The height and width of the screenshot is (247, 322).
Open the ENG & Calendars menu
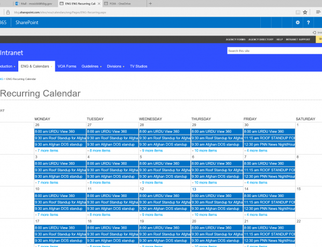pyautogui.click(x=36, y=66)
